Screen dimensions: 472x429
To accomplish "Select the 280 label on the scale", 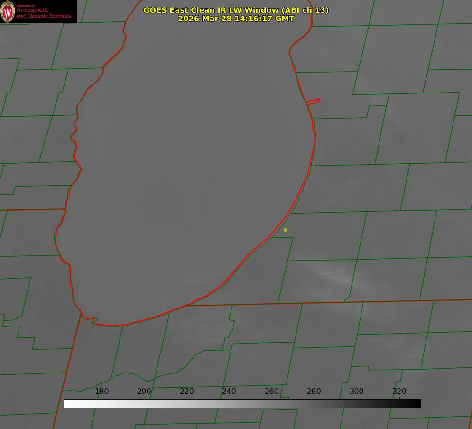I will point(314,392).
